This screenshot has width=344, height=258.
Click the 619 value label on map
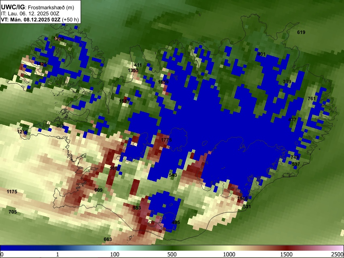tap(301, 32)
